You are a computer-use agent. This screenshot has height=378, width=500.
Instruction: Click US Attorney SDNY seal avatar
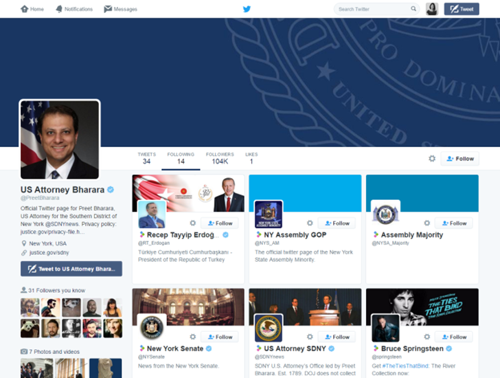tap(269, 328)
